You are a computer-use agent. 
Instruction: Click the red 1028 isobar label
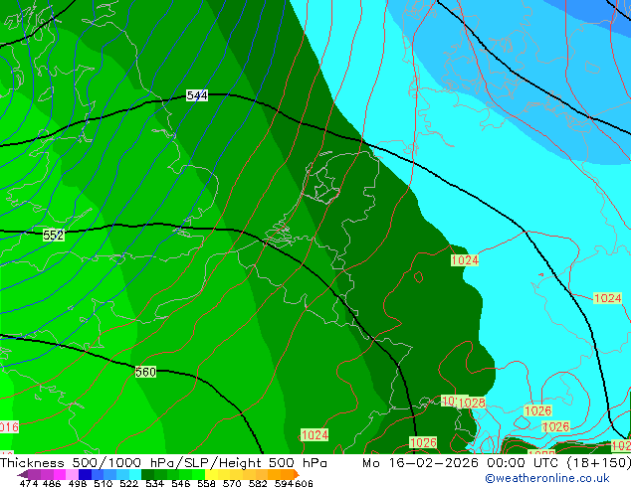click(x=472, y=403)
